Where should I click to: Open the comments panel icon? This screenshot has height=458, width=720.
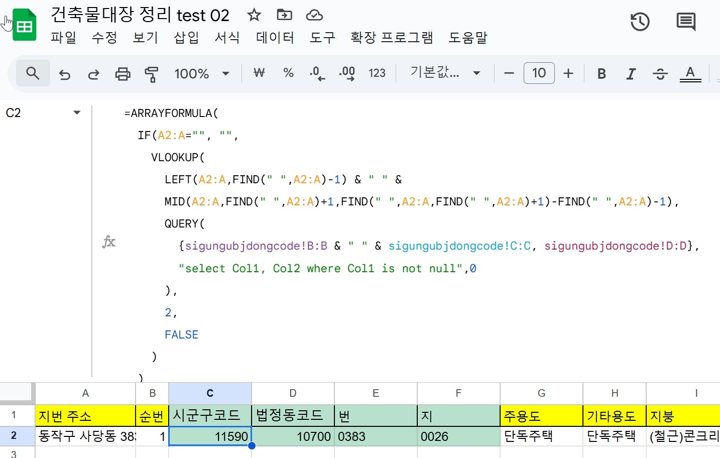click(686, 22)
